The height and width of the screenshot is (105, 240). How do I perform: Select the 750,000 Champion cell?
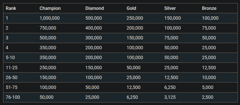point(48,28)
